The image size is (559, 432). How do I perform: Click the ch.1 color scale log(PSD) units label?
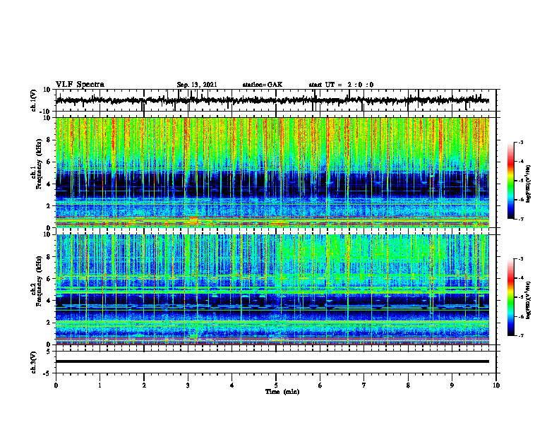[529, 184]
